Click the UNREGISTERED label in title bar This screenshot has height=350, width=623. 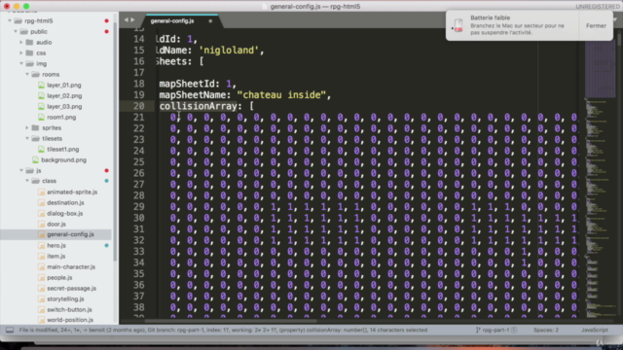click(x=597, y=7)
